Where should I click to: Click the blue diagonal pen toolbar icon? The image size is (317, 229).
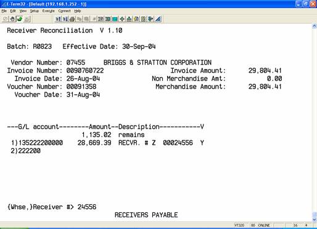[158, 19]
